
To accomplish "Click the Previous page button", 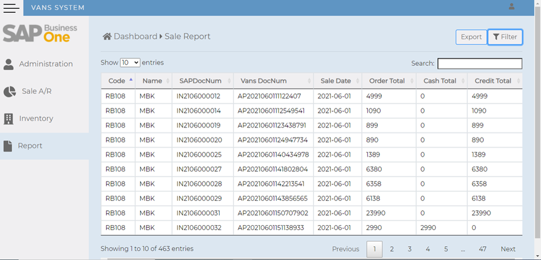I will pyautogui.click(x=346, y=249).
